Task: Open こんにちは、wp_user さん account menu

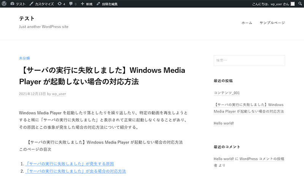Action: pos(273,4)
